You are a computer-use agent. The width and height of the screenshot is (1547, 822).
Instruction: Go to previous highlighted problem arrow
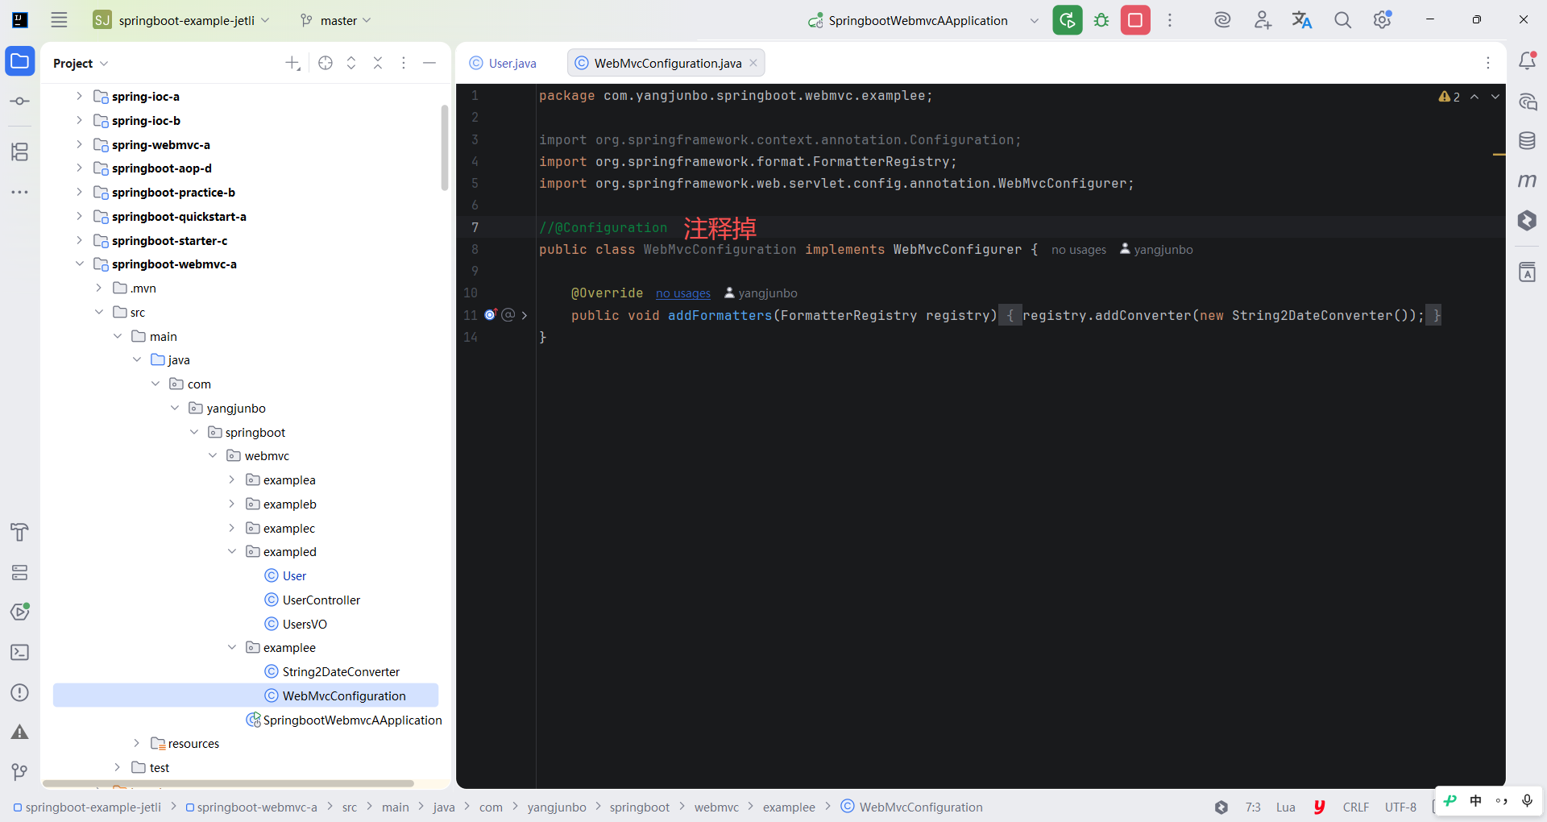pos(1474,97)
